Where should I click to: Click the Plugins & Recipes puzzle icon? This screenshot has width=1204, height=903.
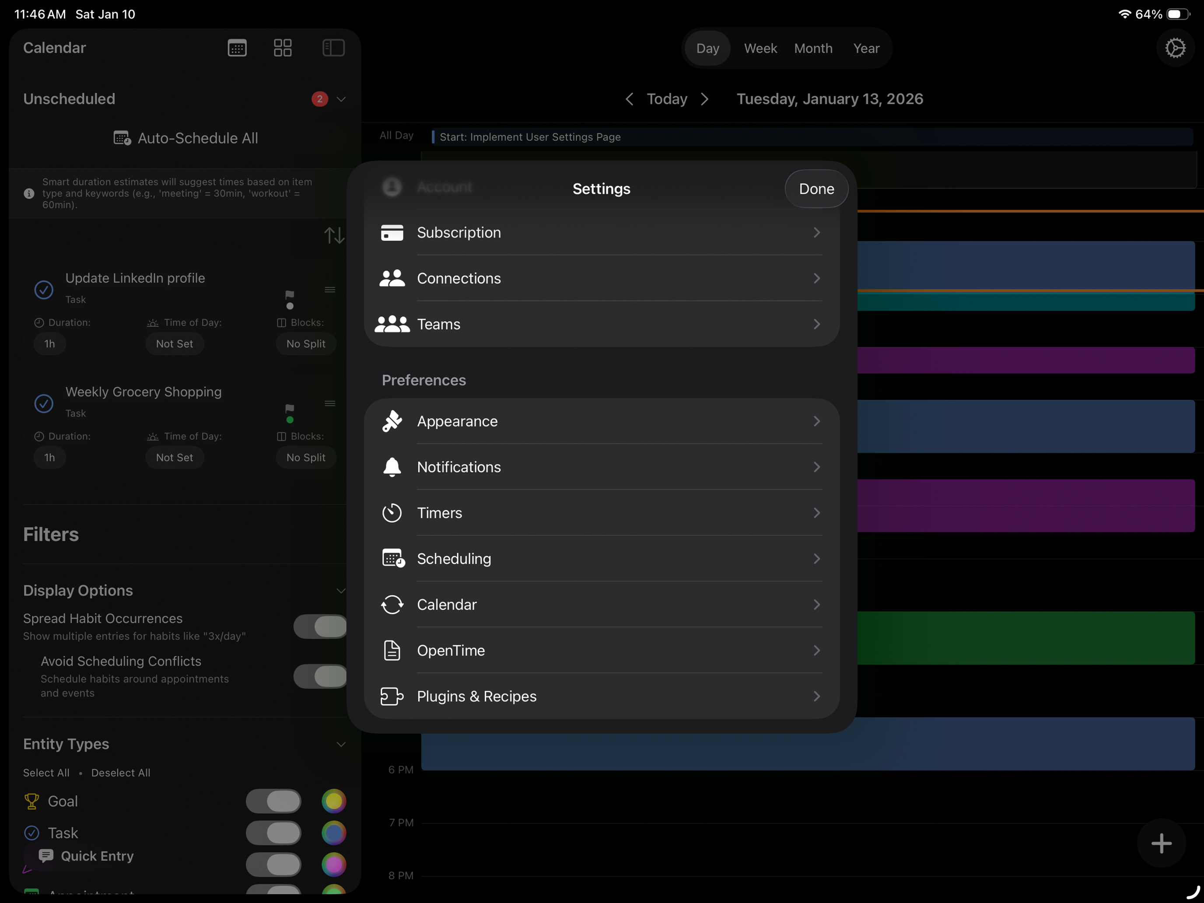coord(392,696)
